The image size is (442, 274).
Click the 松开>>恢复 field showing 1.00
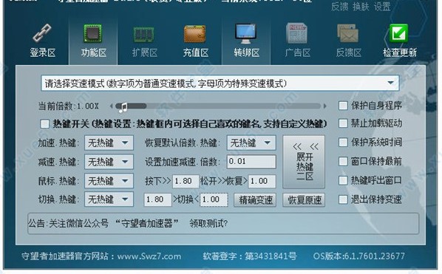click(262, 181)
